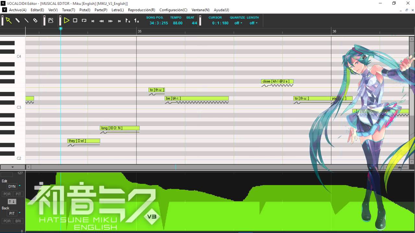This screenshot has width=415, height=233.
Task: Restore the inner document window
Action: pos(407,10)
